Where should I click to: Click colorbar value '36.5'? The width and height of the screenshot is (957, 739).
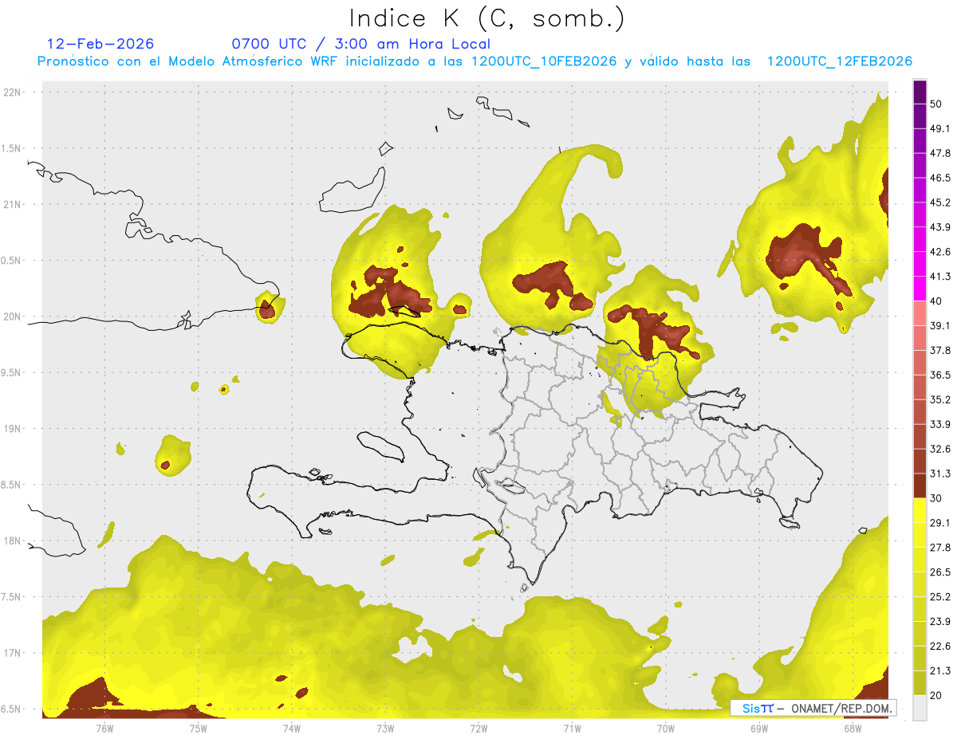pyautogui.click(x=940, y=375)
